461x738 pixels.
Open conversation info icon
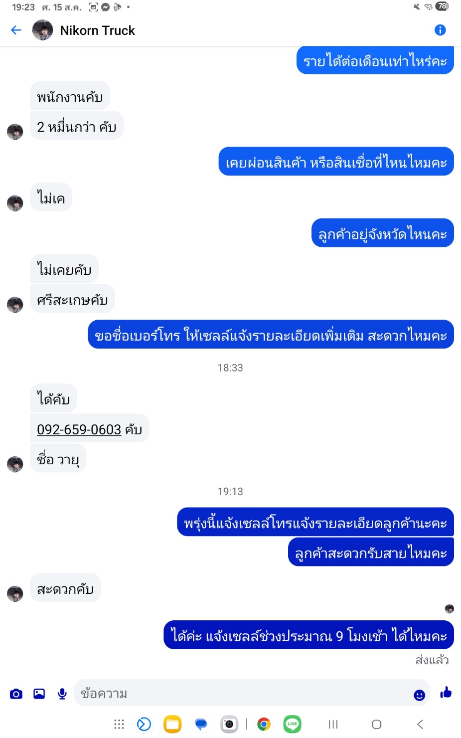[x=440, y=30]
